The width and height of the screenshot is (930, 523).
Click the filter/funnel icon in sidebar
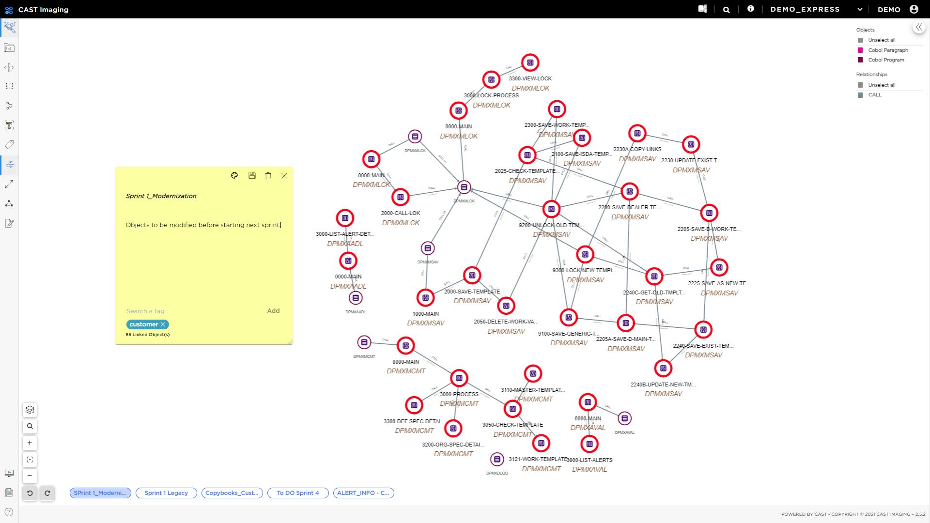point(9,164)
